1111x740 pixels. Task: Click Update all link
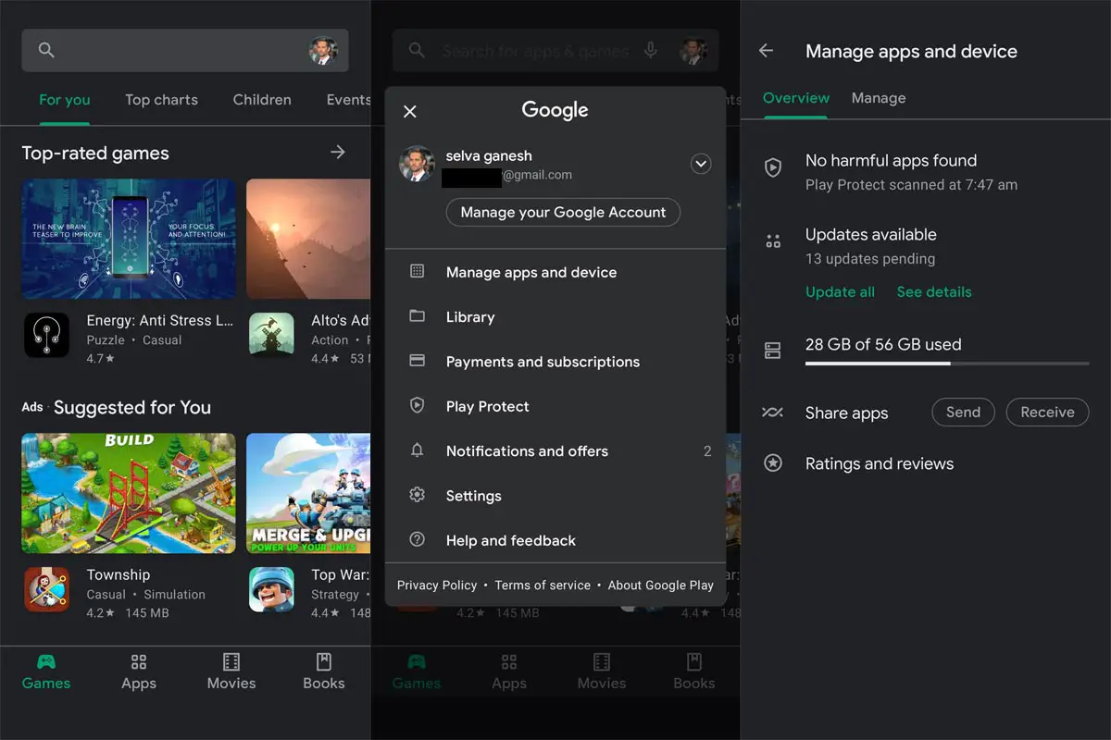coord(840,291)
